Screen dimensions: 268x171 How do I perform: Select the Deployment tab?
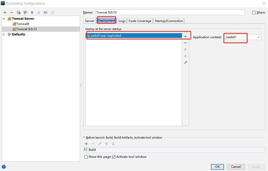pyautogui.click(x=106, y=20)
